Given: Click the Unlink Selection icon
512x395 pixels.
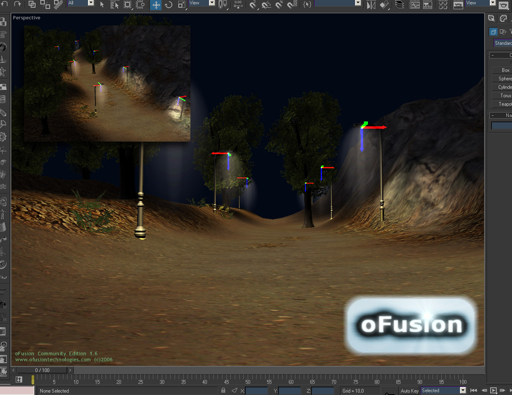Looking at the screenshot, I should point(45,4).
